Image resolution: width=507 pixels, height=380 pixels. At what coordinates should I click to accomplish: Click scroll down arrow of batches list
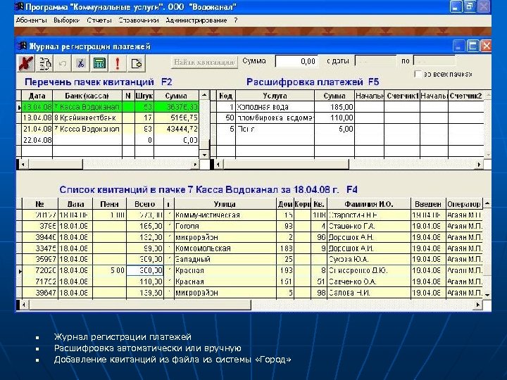point(204,154)
